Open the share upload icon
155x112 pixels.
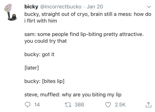pos(148,105)
